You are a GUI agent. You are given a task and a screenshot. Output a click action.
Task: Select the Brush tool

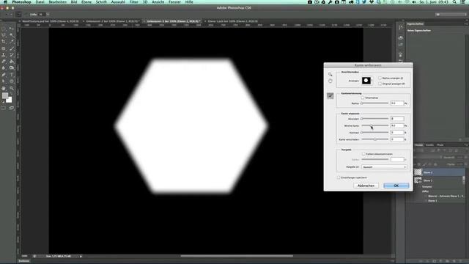(x=12, y=48)
